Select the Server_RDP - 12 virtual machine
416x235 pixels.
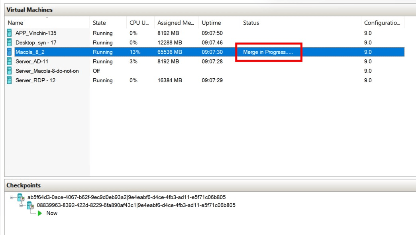click(x=35, y=80)
